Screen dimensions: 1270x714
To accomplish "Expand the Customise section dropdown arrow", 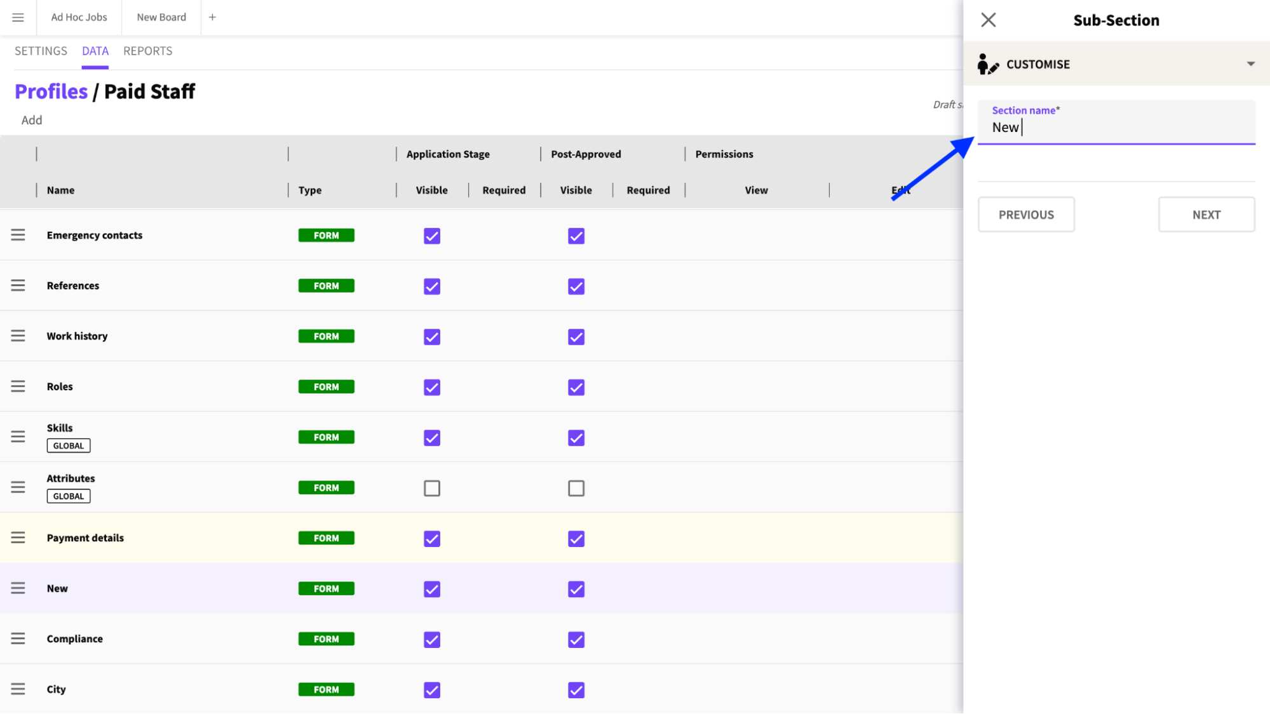I will coord(1250,64).
